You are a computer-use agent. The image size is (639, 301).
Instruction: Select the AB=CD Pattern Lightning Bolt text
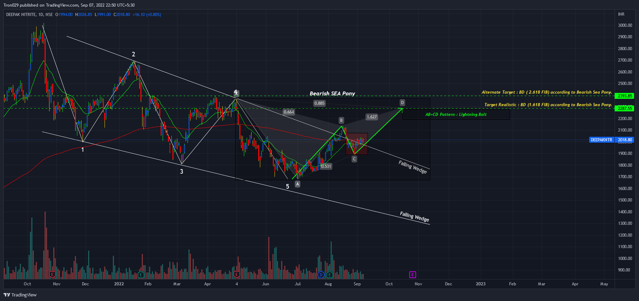point(456,114)
